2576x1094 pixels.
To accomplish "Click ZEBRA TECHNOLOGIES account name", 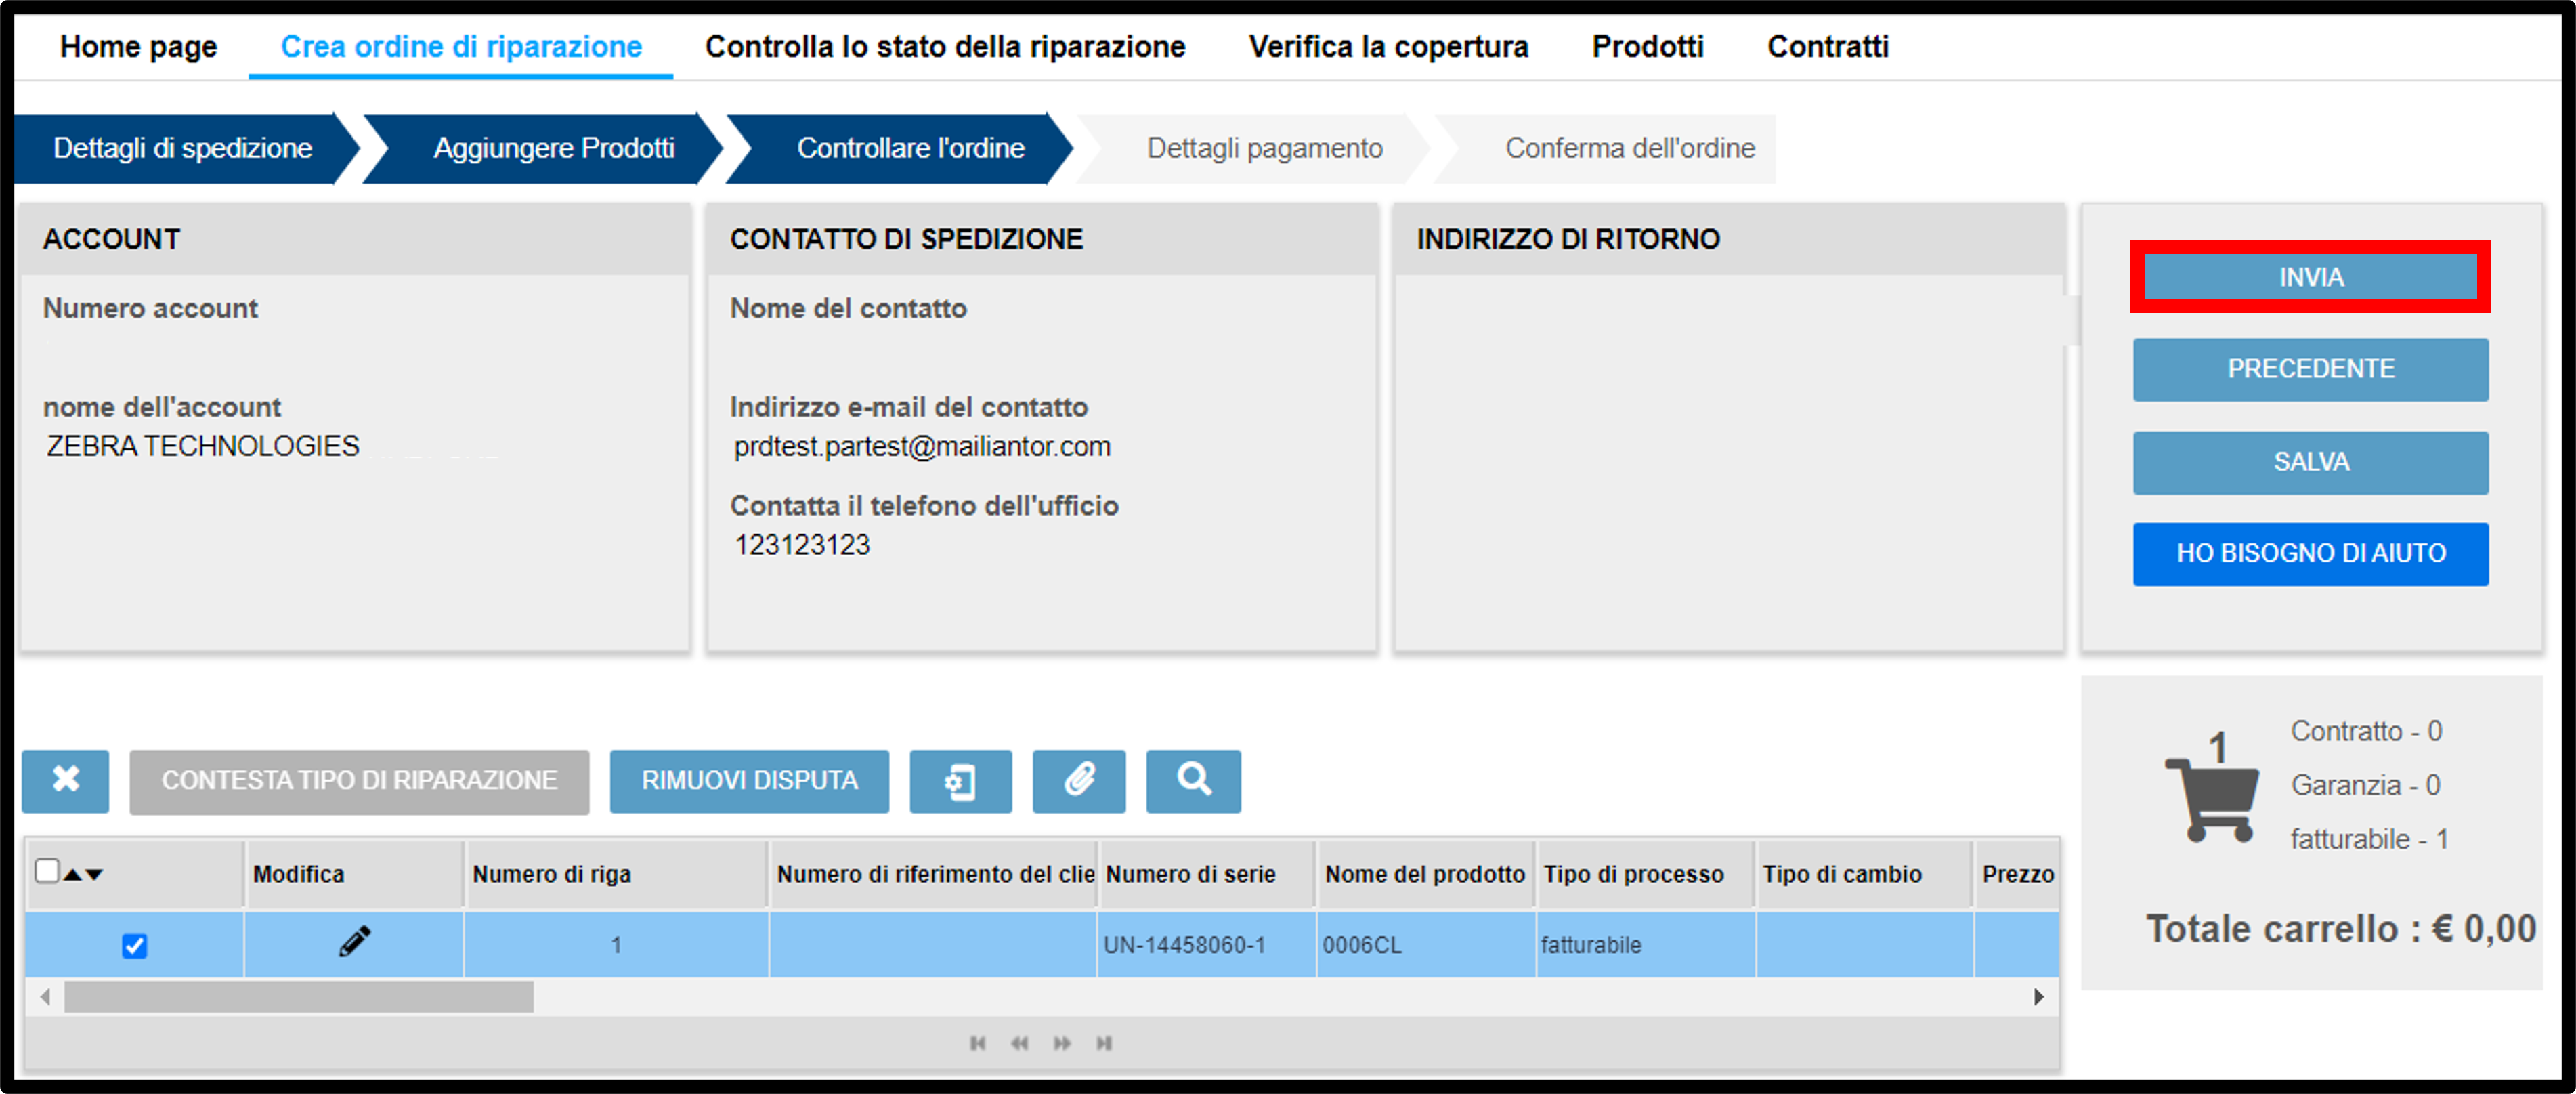I will 203,446.
